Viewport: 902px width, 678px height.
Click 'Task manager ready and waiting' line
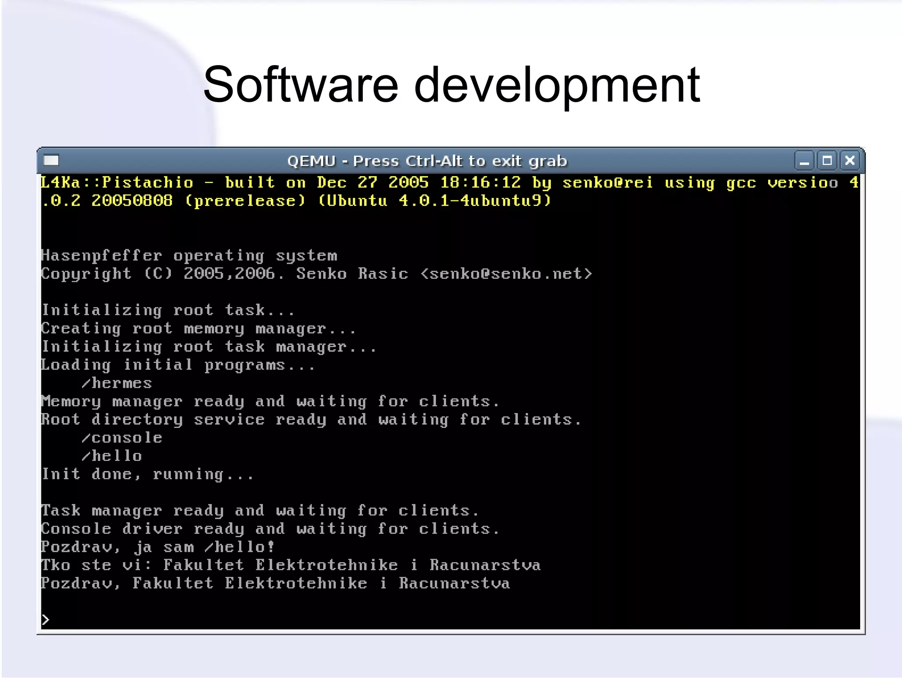point(260,511)
